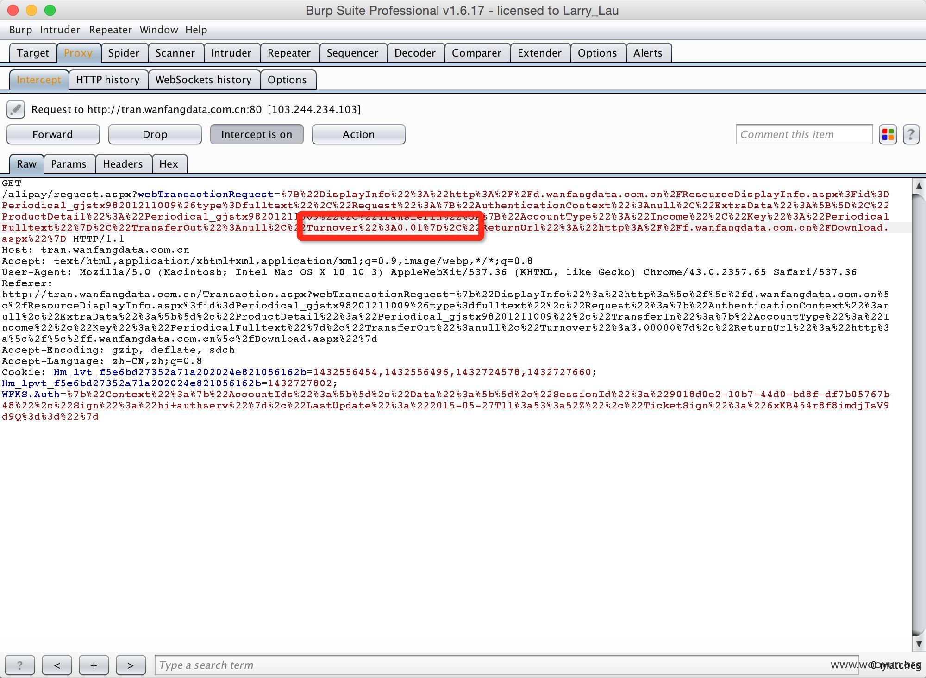Click the vertical scrollbar track
This screenshot has height=678, width=926.
919,414
